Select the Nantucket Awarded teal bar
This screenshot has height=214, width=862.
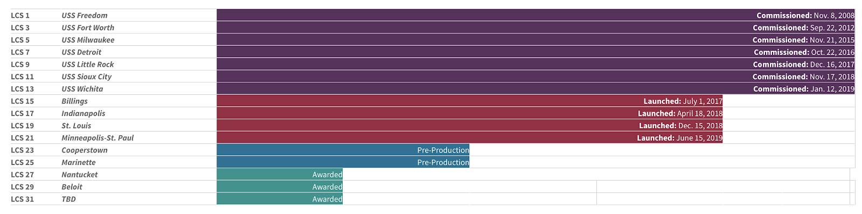tap(280, 174)
